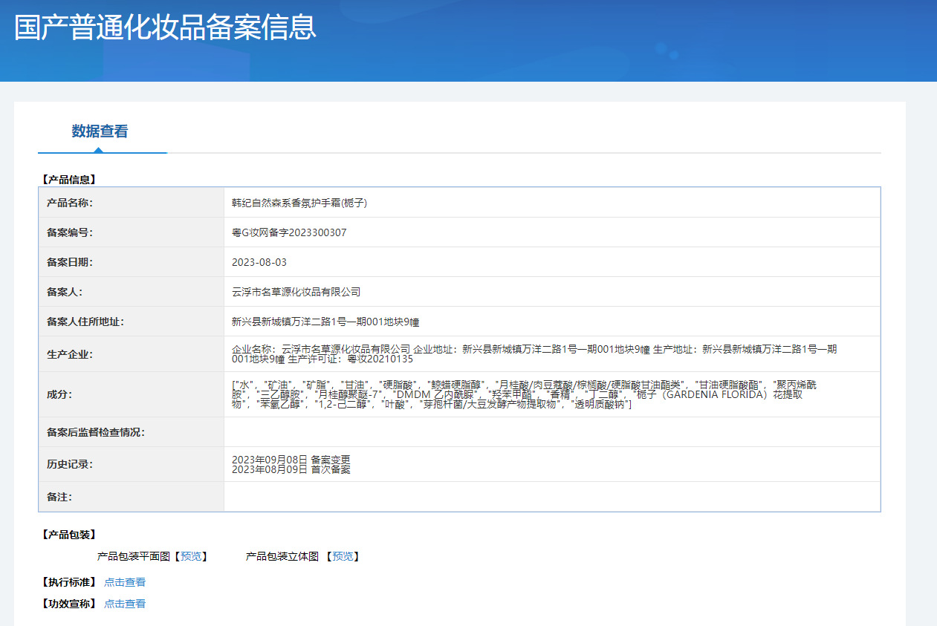The height and width of the screenshot is (626, 937).
Task: Click the 生产企业 details text
Action: click(535, 353)
